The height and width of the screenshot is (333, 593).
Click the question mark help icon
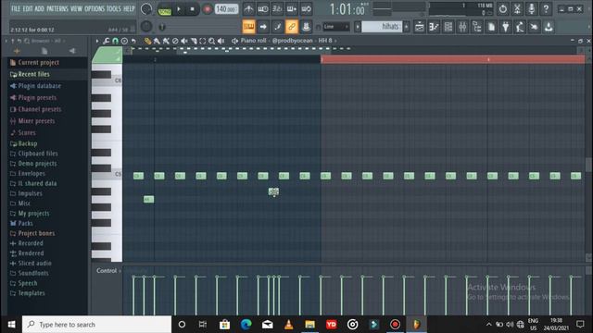(x=546, y=8)
